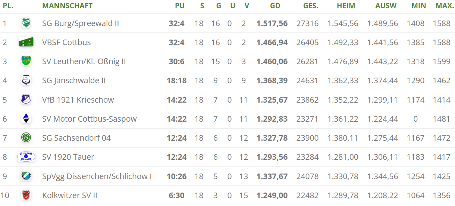The width and height of the screenshot is (455, 206).
Task: Sort by the PU points column header
Action: [180, 6]
